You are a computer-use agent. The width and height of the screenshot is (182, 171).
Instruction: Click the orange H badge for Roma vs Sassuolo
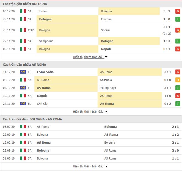[178, 80]
